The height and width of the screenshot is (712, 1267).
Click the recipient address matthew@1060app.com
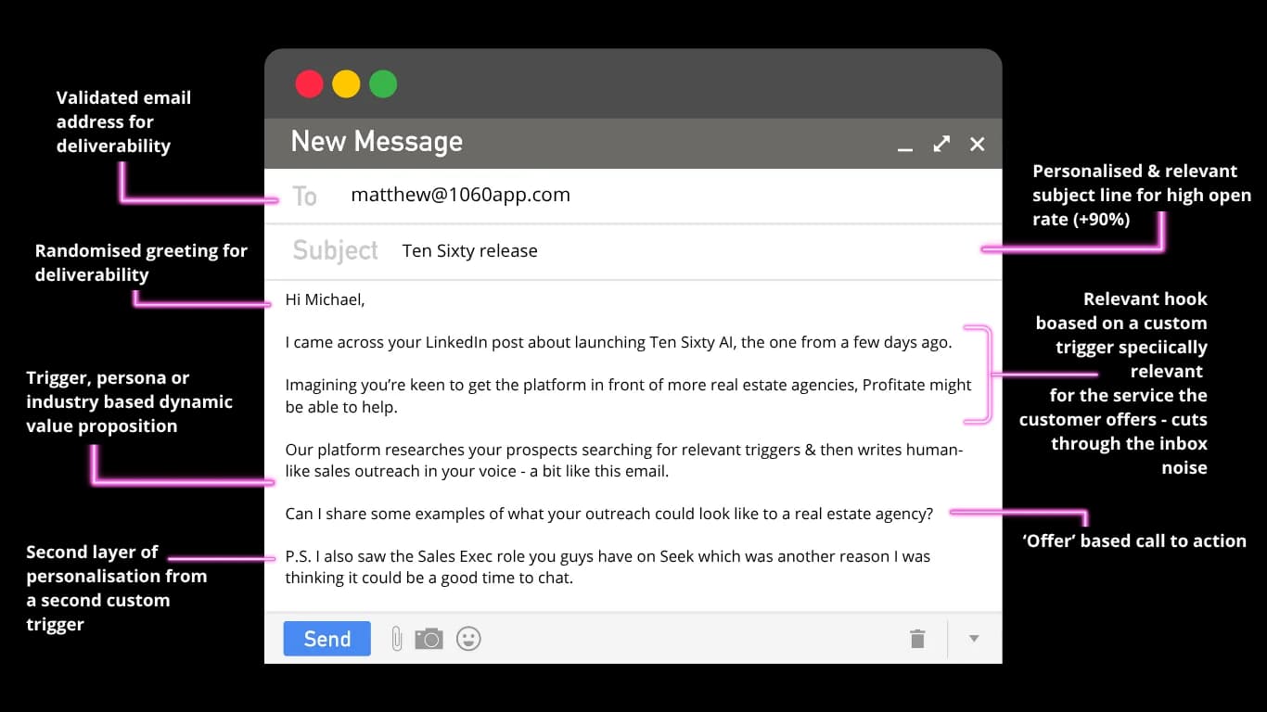click(460, 195)
